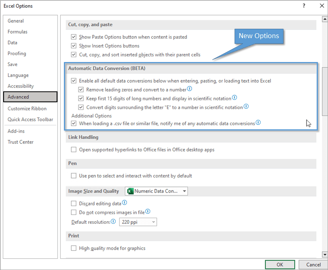Open the Image Size and Quality workbook dropdown
Image resolution: width=328 pixels, height=270 pixels.
[x=184, y=191]
